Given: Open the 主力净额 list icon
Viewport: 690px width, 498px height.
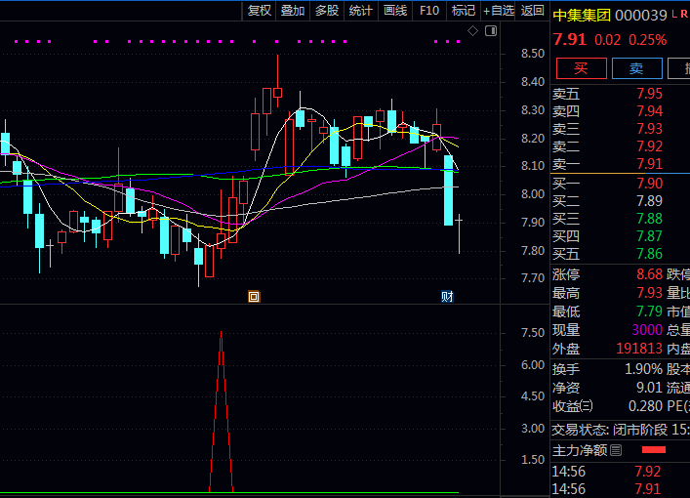Looking at the screenshot, I should (x=616, y=450).
